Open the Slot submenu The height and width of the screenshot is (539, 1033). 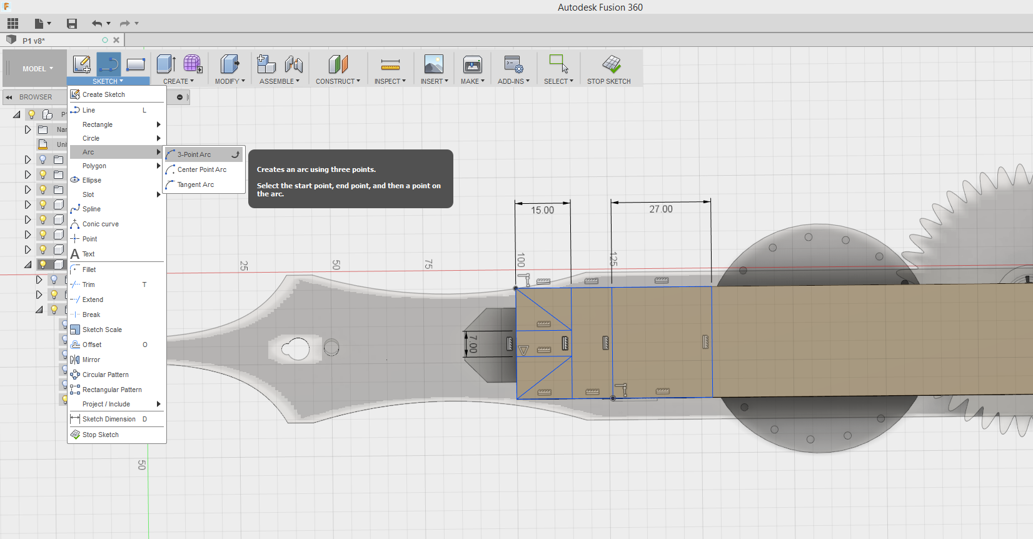tap(117, 194)
